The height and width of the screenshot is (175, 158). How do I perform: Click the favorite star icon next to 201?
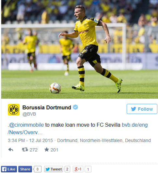(x=47, y=150)
